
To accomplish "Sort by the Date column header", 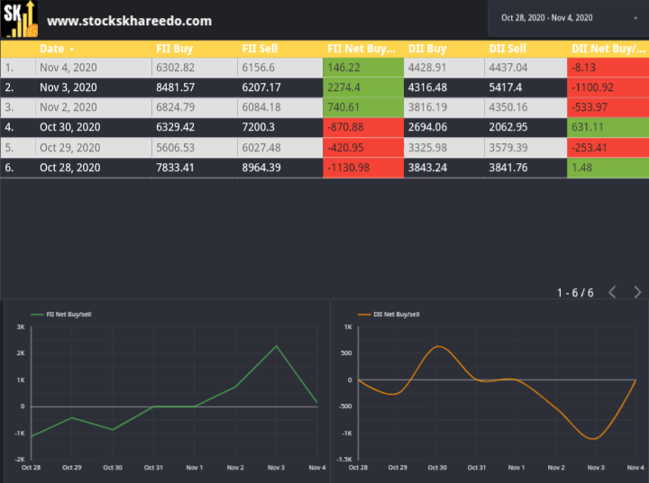I will click(x=51, y=49).
